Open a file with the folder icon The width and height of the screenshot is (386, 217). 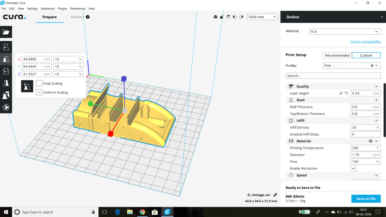6,32
